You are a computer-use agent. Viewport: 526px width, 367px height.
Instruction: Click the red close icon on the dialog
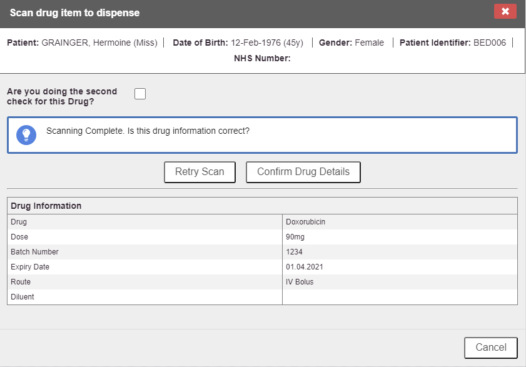[x=505, y=11]
